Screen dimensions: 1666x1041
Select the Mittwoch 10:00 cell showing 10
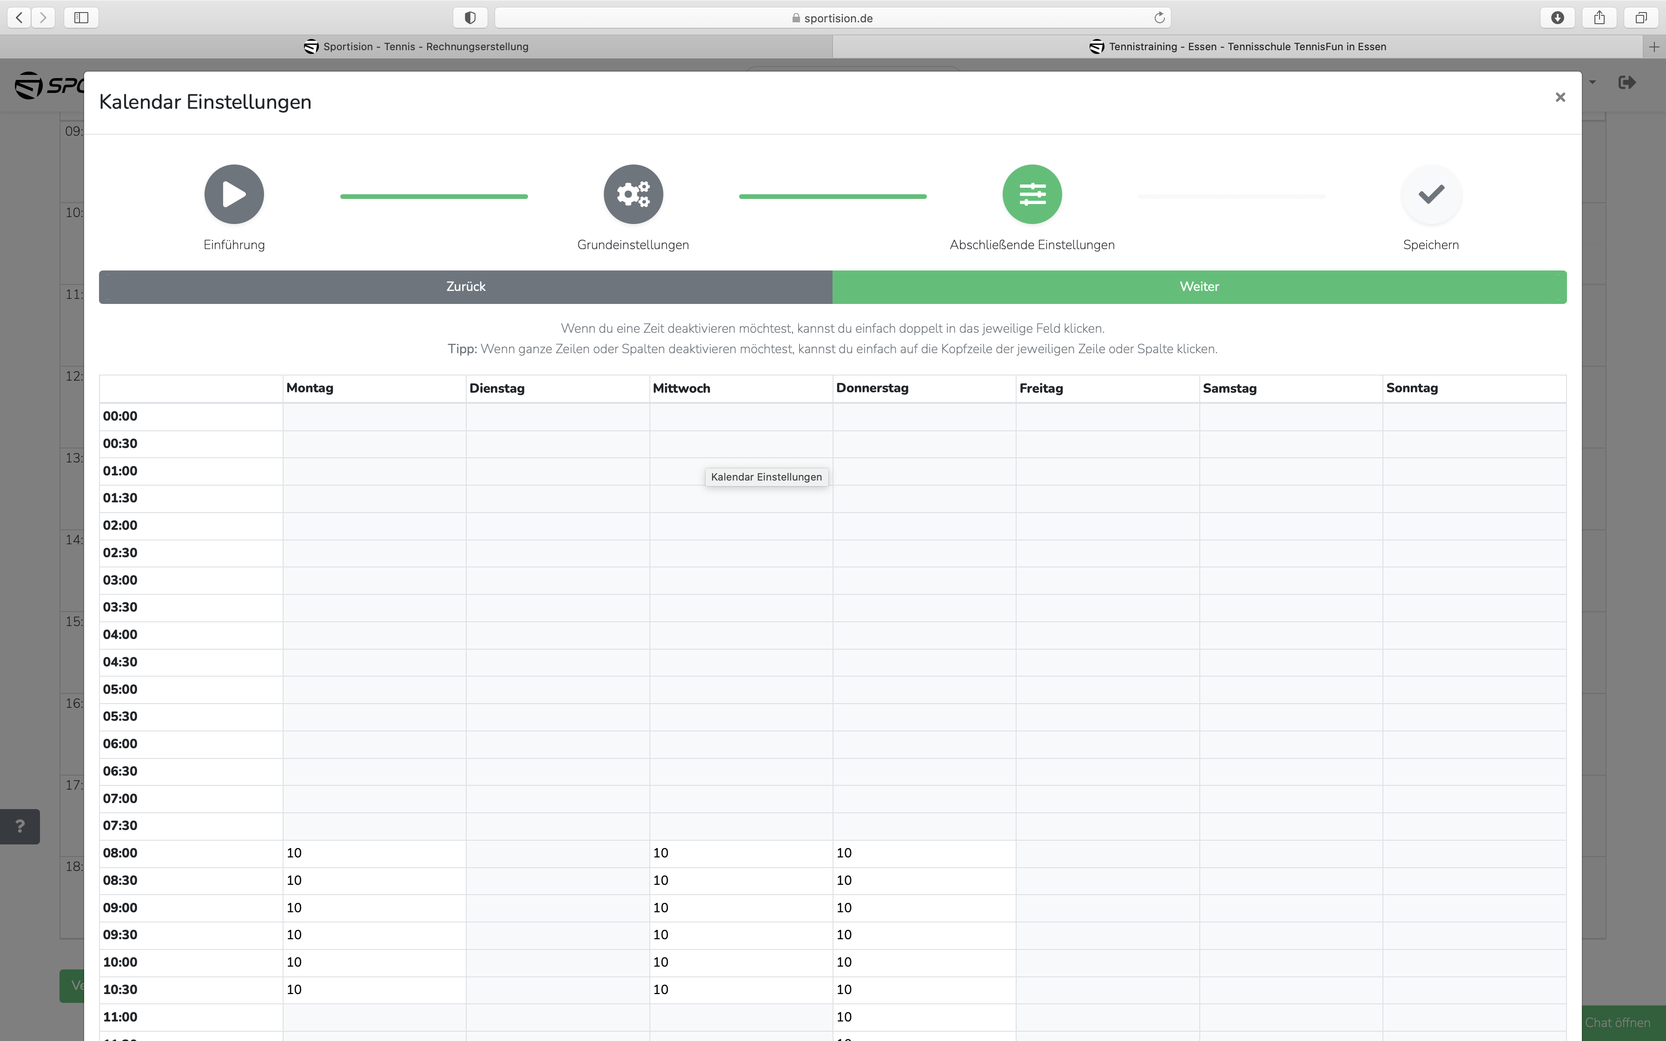(741, 962)
